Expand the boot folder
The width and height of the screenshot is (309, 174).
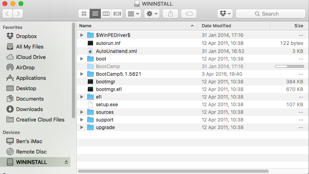pyautogui.click(x=82, y=59)
